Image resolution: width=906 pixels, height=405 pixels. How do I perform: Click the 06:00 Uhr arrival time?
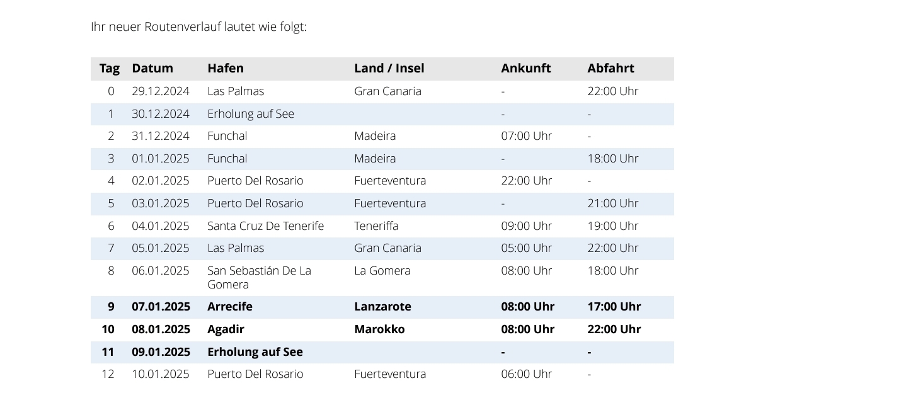pos(527,374)
